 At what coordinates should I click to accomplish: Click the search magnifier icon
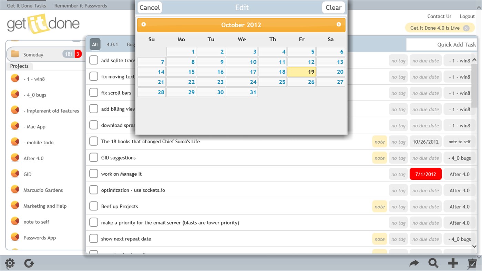point(433,263)
